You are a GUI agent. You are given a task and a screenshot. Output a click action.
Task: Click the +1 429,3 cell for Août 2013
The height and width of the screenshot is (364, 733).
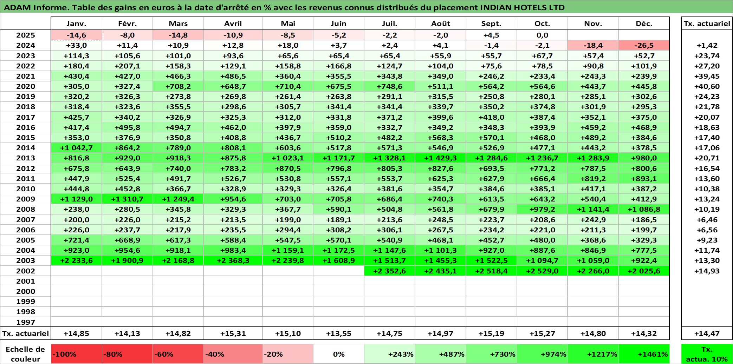click(x=441, y=158)
